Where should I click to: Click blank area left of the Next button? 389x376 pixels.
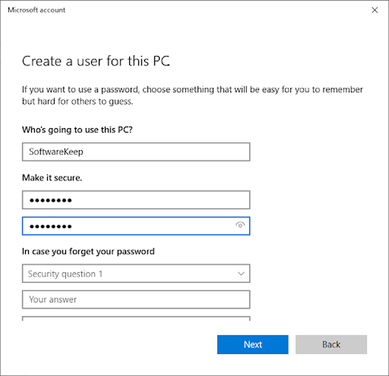coord(117,344)
